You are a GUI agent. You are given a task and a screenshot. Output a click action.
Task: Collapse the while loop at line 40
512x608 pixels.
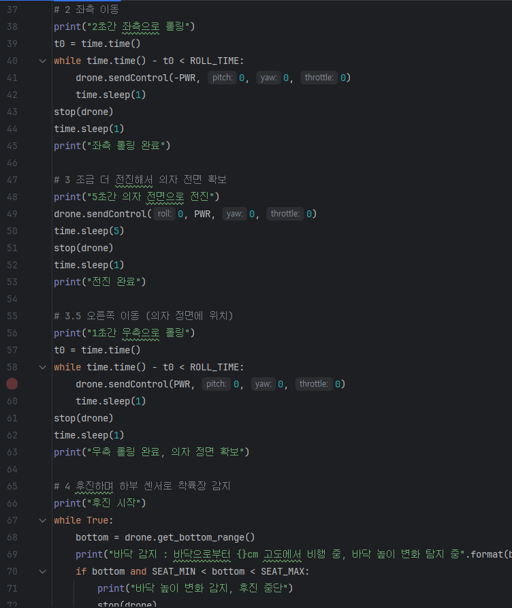[43, 61]
